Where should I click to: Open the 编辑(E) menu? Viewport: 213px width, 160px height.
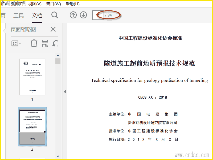click(x=17, y=4)
